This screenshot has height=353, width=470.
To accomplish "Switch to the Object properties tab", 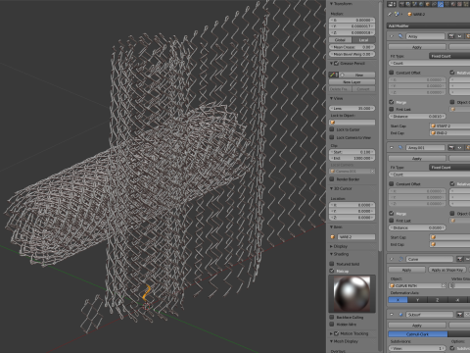I will (428, 4).
